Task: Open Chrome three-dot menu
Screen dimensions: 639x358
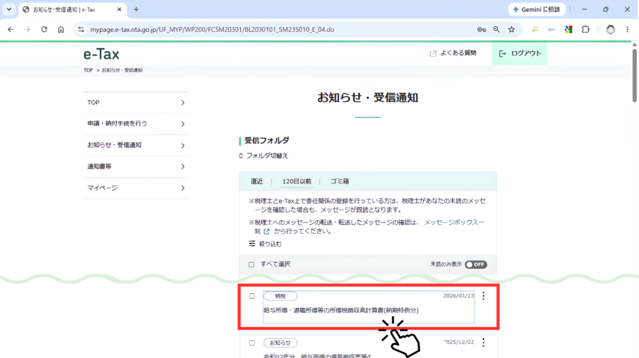Action: coord(627,29)
